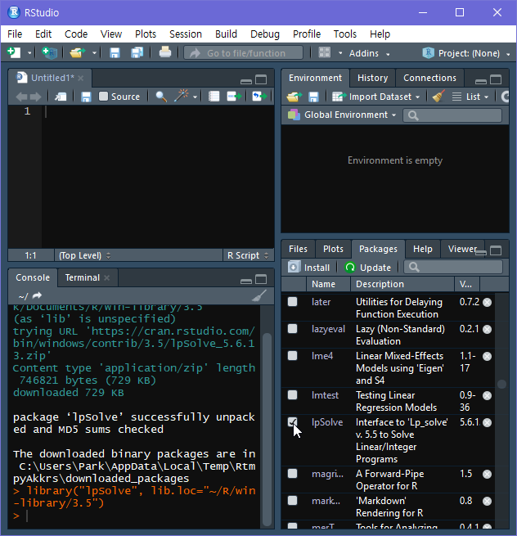Enable the Source on Save checkbox
517x536 pixels.
tap(103, 97)
